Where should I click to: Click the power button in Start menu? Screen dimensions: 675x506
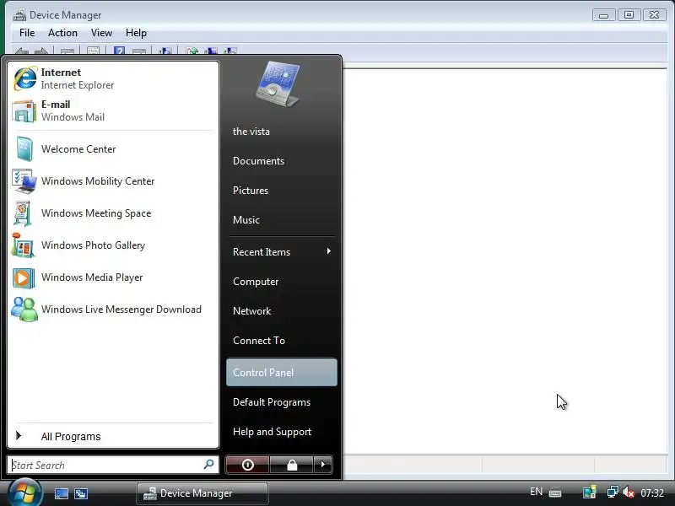[247, 465]
